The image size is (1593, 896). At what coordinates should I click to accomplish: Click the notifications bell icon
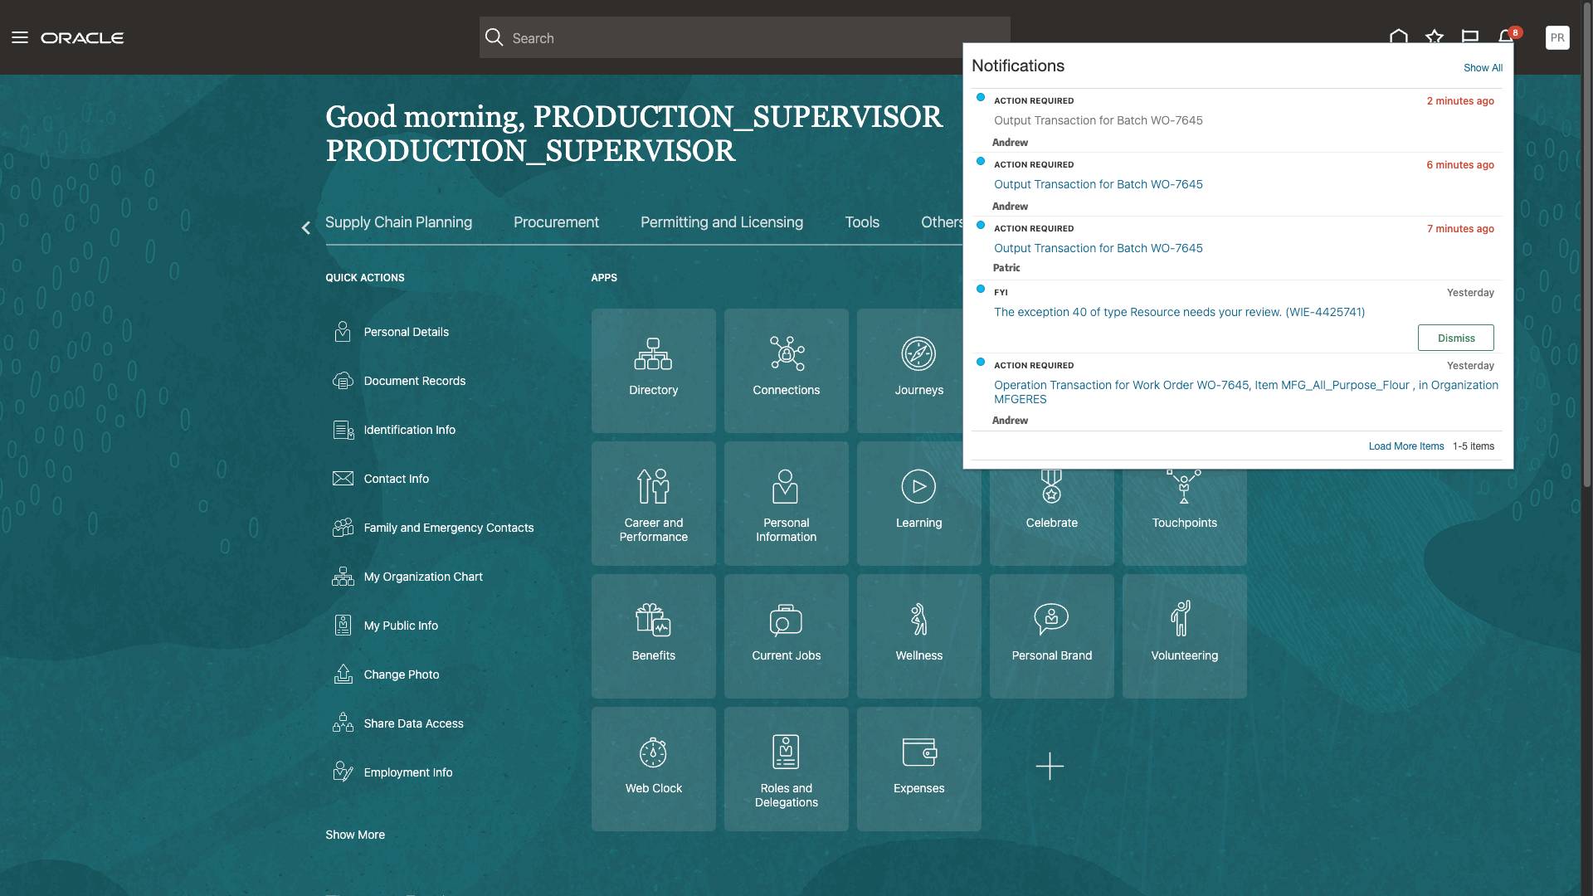coord(1506,37)
